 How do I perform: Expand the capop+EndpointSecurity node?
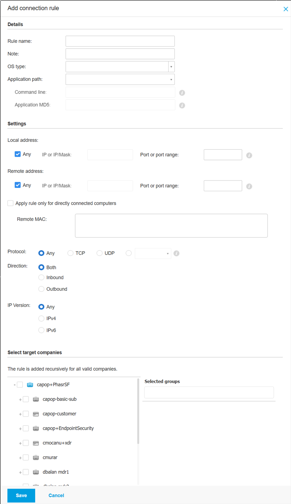coord(20,429)
